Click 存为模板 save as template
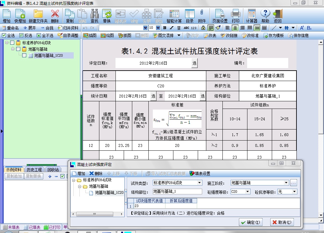 click(273, 35)
